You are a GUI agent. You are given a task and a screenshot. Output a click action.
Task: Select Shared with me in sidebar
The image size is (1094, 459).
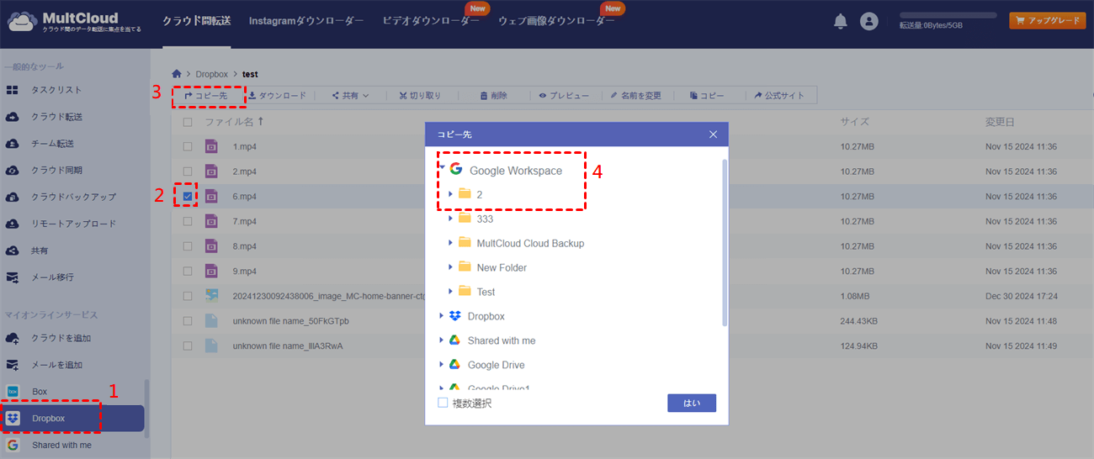[61, 445]
